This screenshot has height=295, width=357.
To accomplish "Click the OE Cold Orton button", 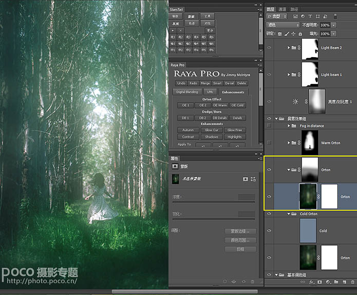I will pyautogui.click(x=237, y=105).
